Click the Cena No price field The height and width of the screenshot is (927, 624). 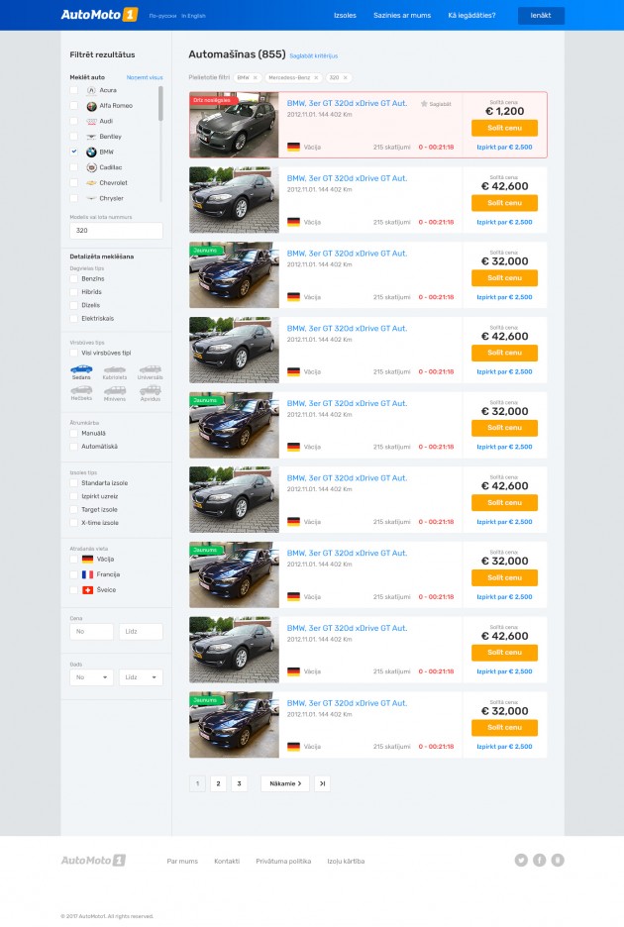(92, 632)
